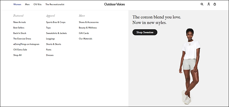Open Beauty & Wellness link
Image resolution: width=229 pixels, height=107 pixels.
tap(88, 28)
